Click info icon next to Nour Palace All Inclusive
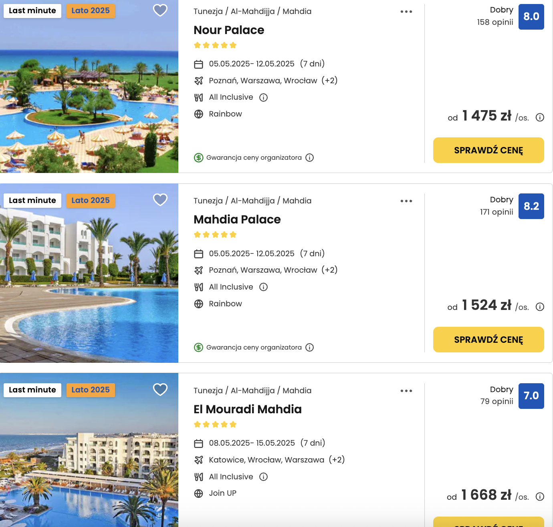Viewport: 553px width, 527px height. [x=263, y=97]
